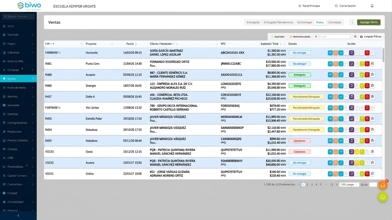Click the green P action icon in the Punto Cero row
Image resolution: width=392 pixels, height=220 pixels.
362,64
